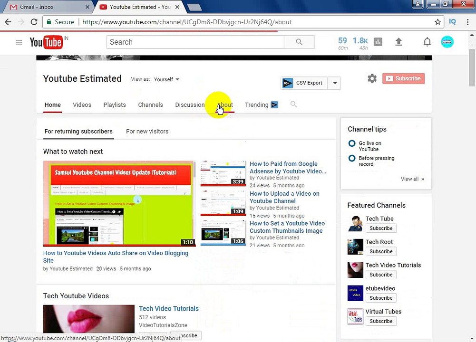The image size is (476, 342).
Task: Open Tech Video Tutorials playlist link
Action: 169,309
